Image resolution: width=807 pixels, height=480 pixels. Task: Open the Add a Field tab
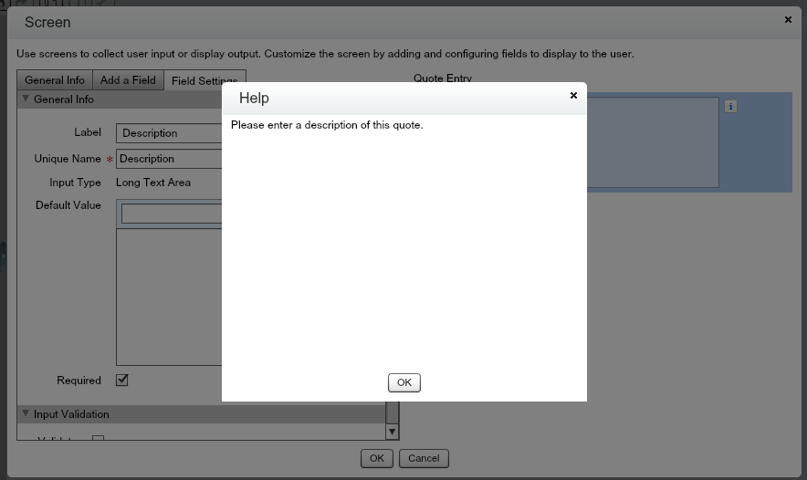[128, 80]
